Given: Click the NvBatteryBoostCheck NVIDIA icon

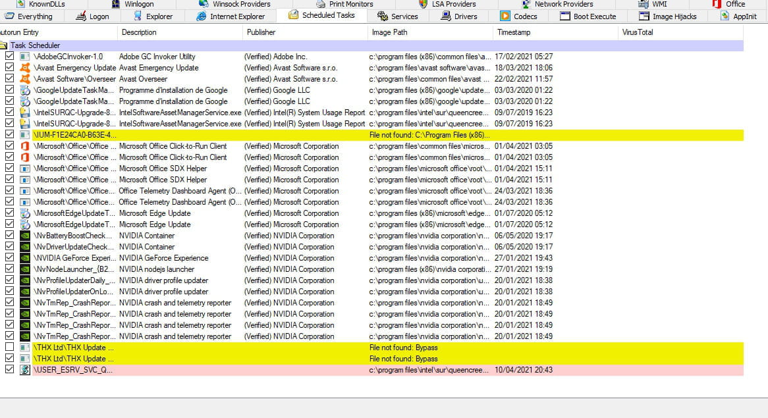Looking at the screenshot, I should pyautogui.click(x=24, y=236).
